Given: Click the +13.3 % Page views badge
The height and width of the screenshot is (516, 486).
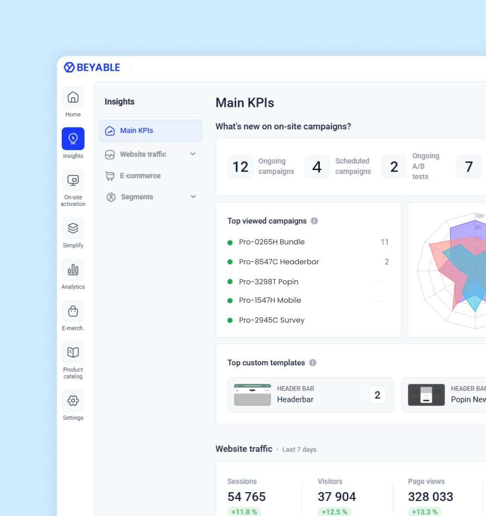Looking at the screenshot, I should click(424, 512).
